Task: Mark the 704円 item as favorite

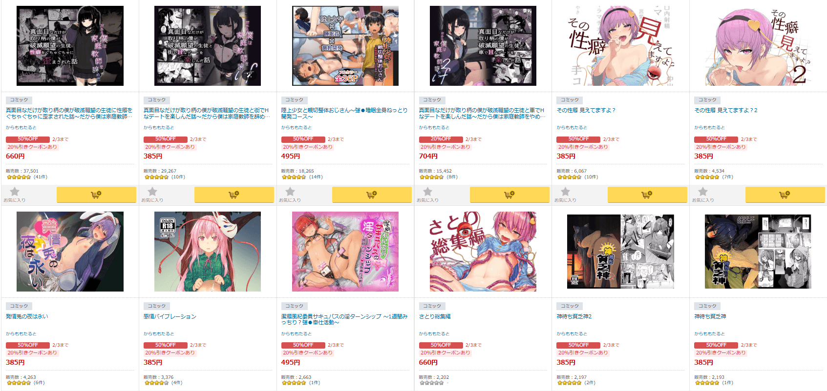Action: click(428, 194)
